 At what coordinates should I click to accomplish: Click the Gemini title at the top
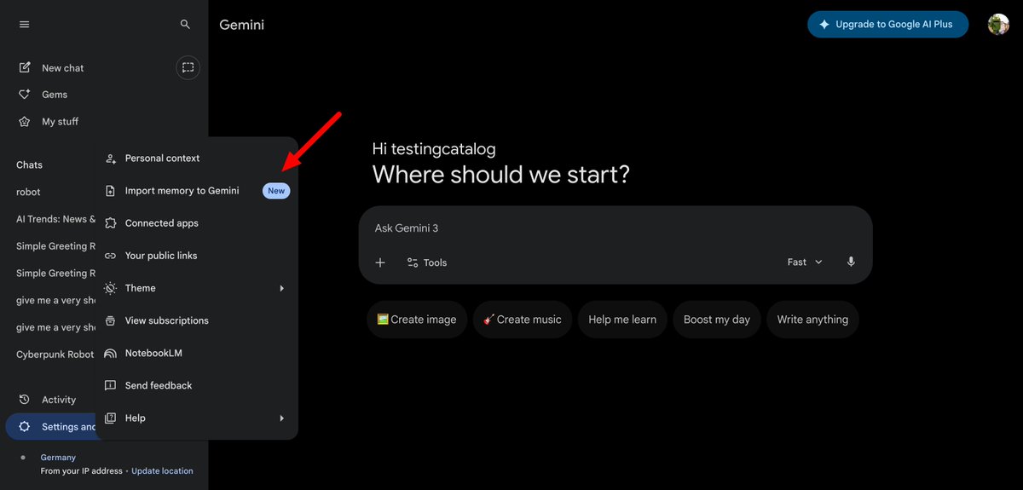[242, 25]
